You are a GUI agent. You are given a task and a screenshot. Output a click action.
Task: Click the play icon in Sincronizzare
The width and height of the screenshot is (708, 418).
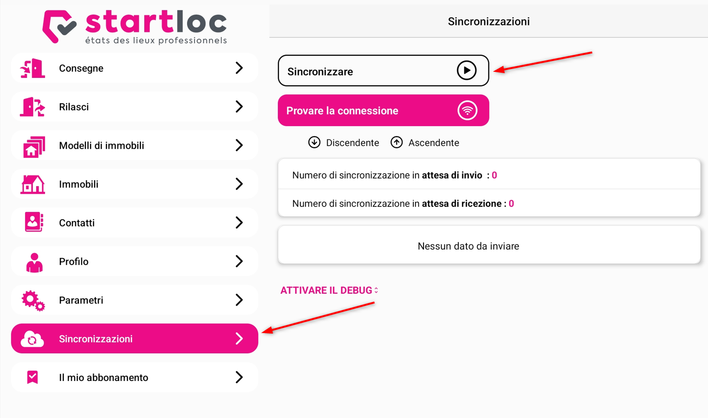[x=466, y=71]
